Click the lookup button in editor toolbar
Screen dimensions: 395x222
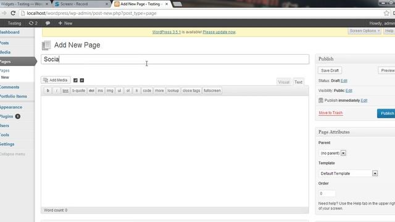tap(173, 91)
